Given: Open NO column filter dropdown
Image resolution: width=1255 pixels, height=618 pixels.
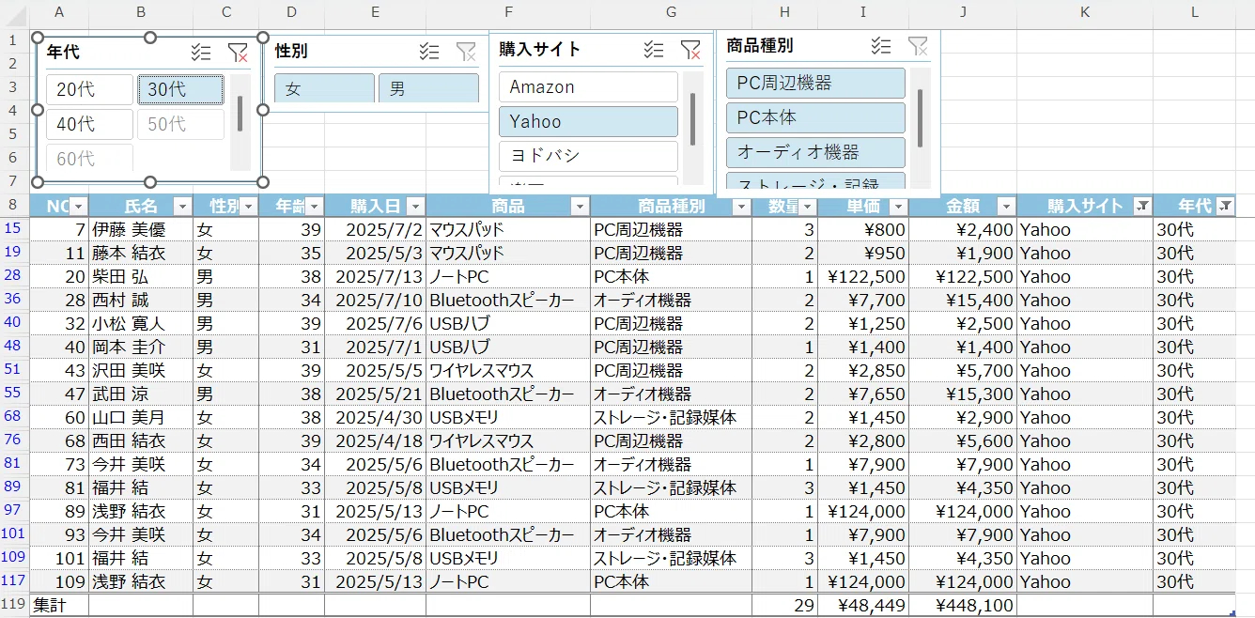Looking at the screenshot, I should click(x=78, y=207).
